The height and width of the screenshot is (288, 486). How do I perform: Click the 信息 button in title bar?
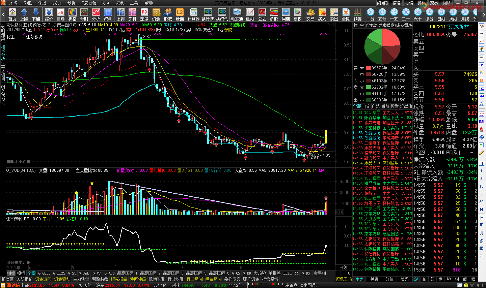click(397, 3)
